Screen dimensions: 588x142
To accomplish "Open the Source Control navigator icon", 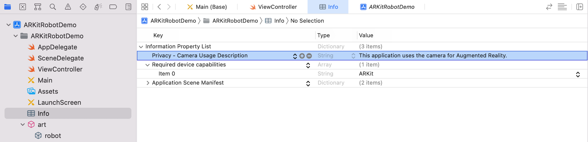I will coord(23,7).
